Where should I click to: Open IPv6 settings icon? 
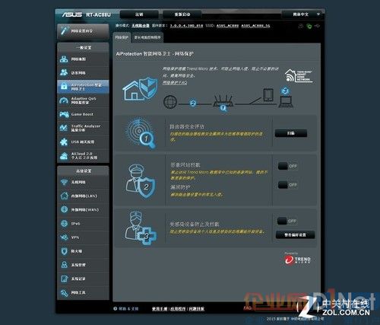(64, 223)
